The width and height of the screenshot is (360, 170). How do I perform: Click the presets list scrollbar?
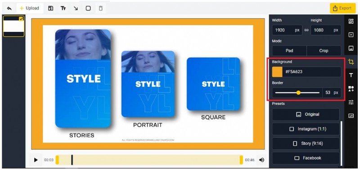point(342,144)
